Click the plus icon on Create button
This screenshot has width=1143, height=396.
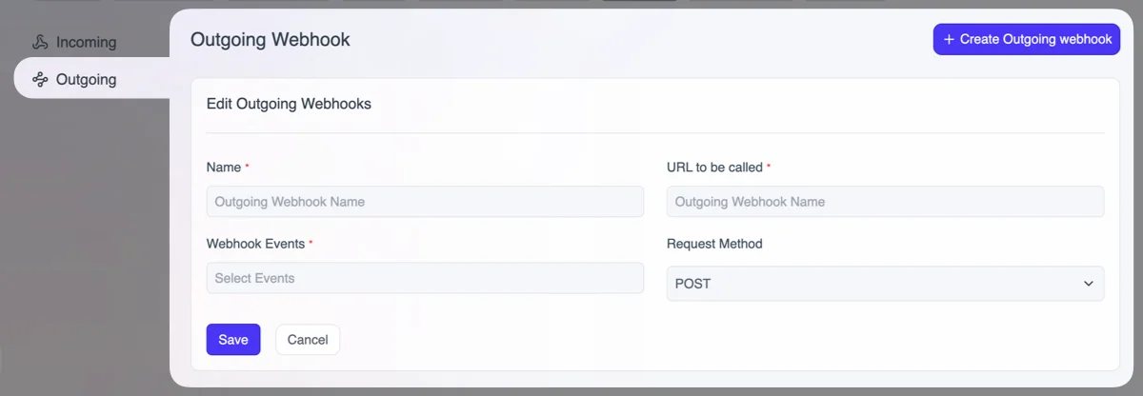click(x=948, y=39)
